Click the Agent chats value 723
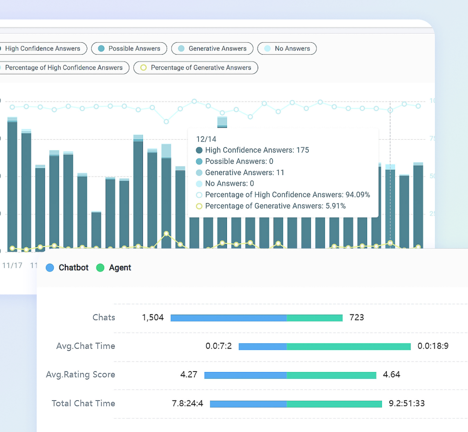468x432 pixels. tap(357, 317)
